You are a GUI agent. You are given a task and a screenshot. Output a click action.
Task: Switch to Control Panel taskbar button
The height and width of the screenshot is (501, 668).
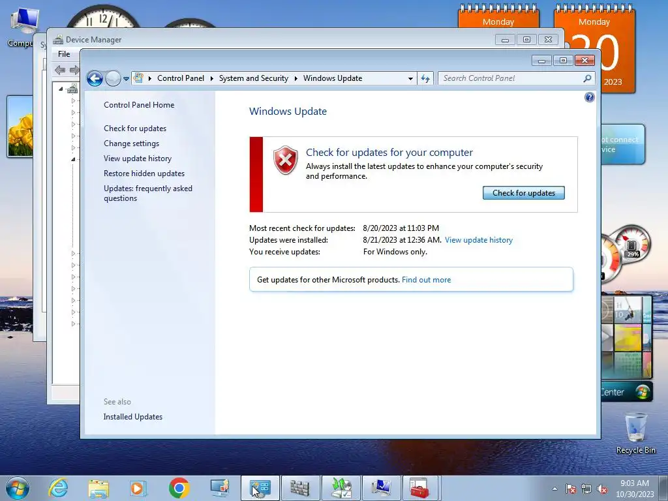tap(260, 488)
